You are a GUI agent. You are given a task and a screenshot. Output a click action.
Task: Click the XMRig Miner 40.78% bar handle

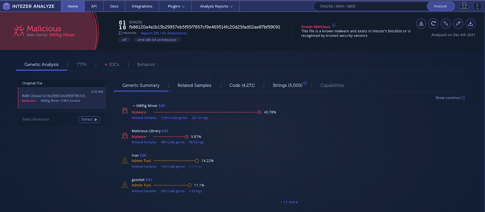[x=259, y=112]
